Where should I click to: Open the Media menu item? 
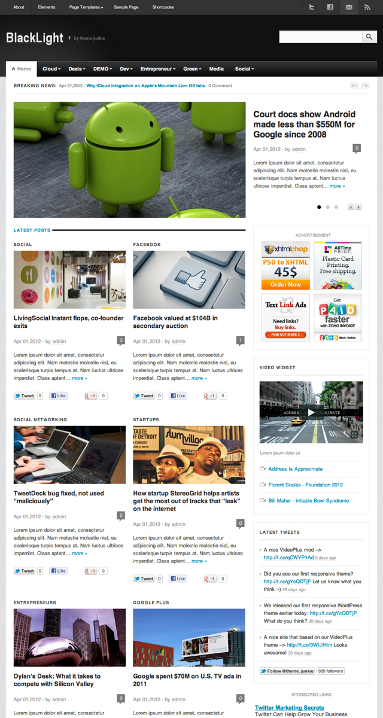tap(217, 69)
